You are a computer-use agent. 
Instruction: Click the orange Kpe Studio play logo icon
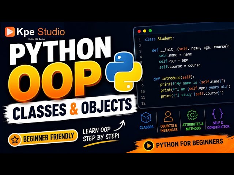[x=10, y=32]
